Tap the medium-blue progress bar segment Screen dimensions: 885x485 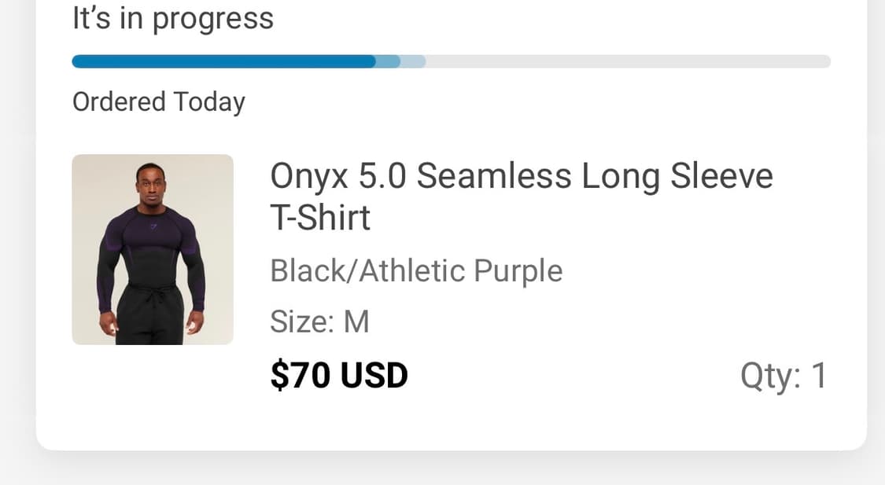coord(389,61)
